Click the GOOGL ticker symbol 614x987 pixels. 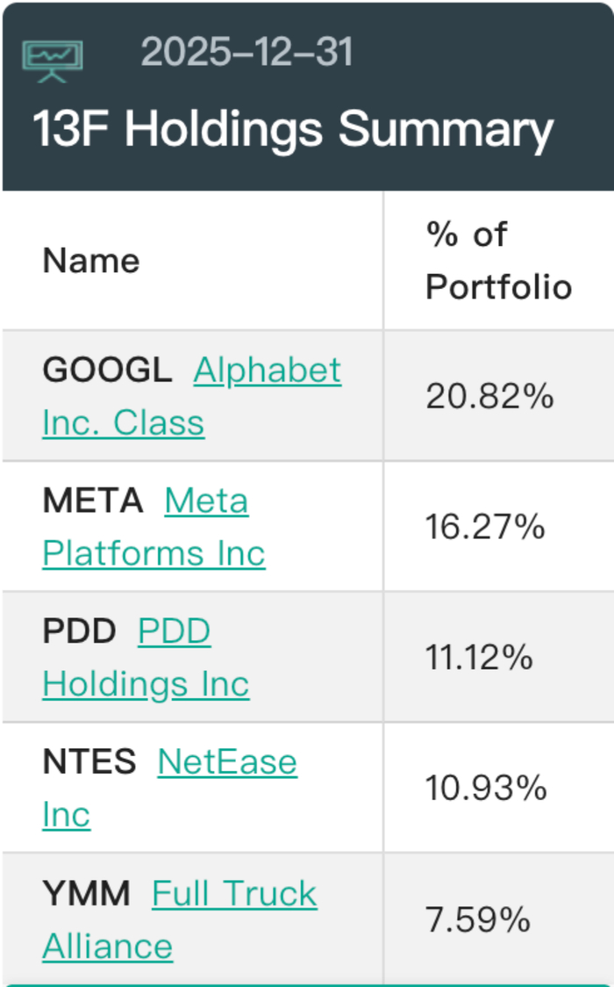coord(107,371)
